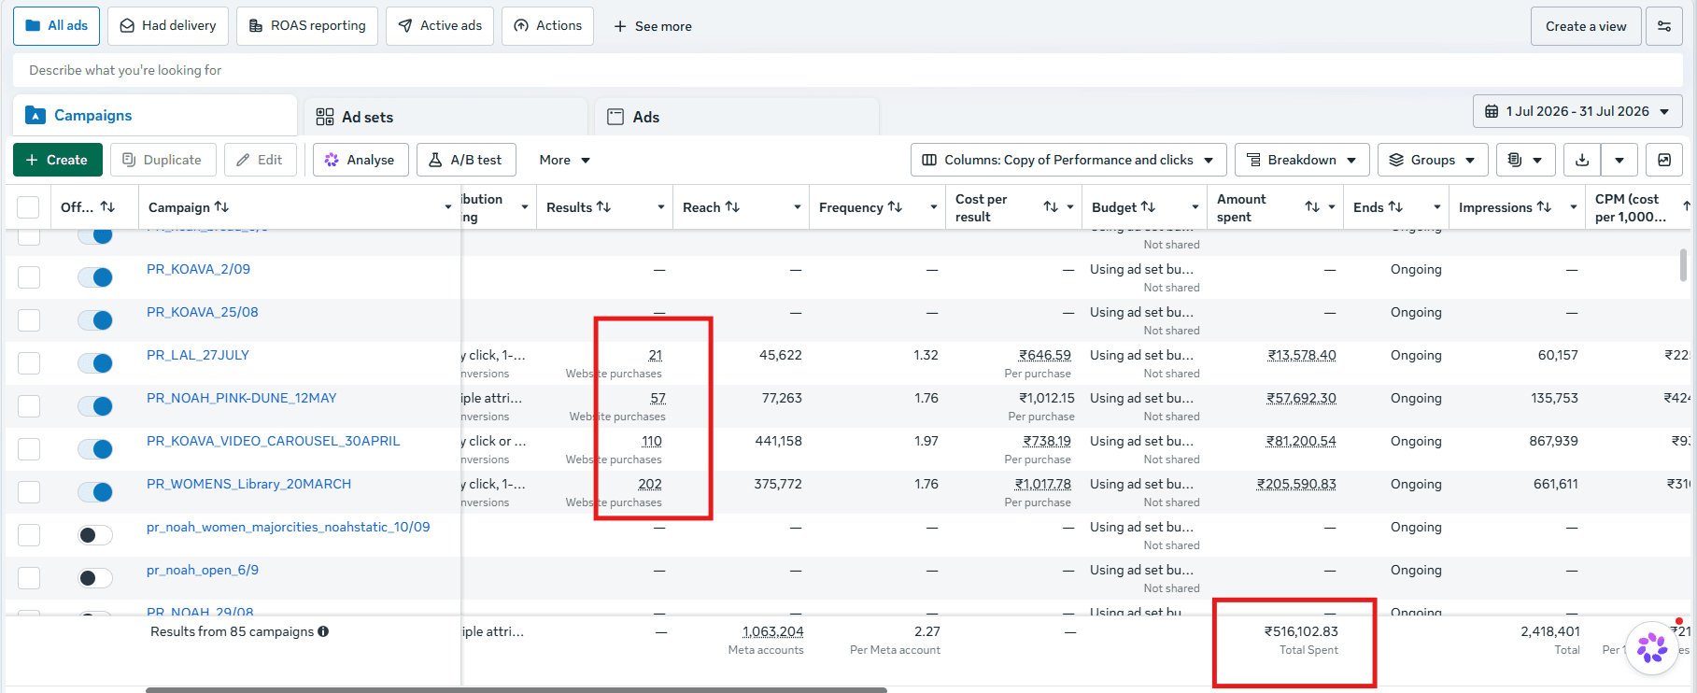The height and width of the screenshot is (693, 1697).
Task: Sort by Ends column arrows icon
Action: (x=1395, y=207)
